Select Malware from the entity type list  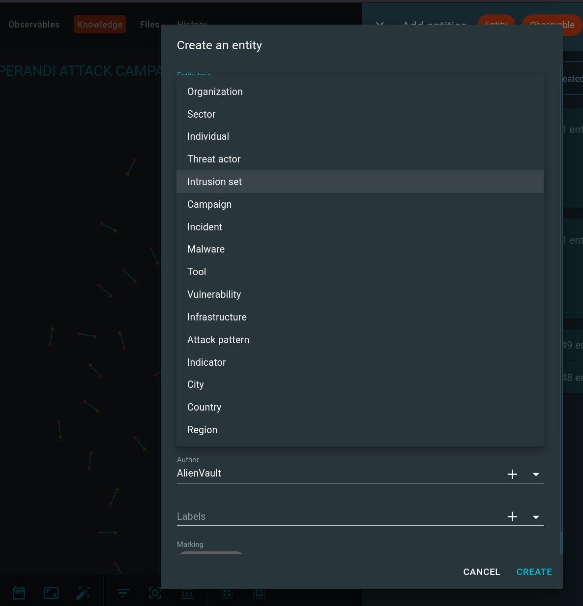click(x=206, y=249)
